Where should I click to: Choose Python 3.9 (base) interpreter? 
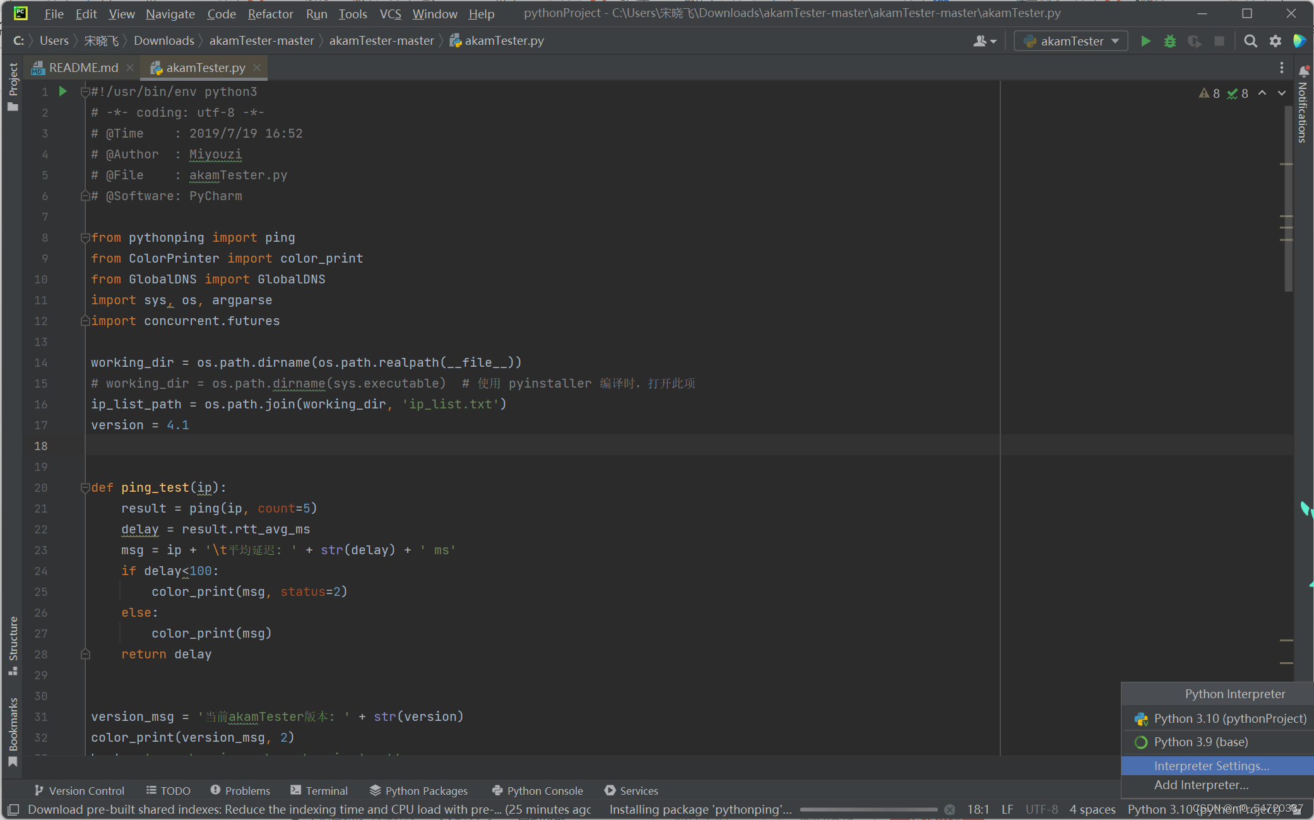(1200, 742)
